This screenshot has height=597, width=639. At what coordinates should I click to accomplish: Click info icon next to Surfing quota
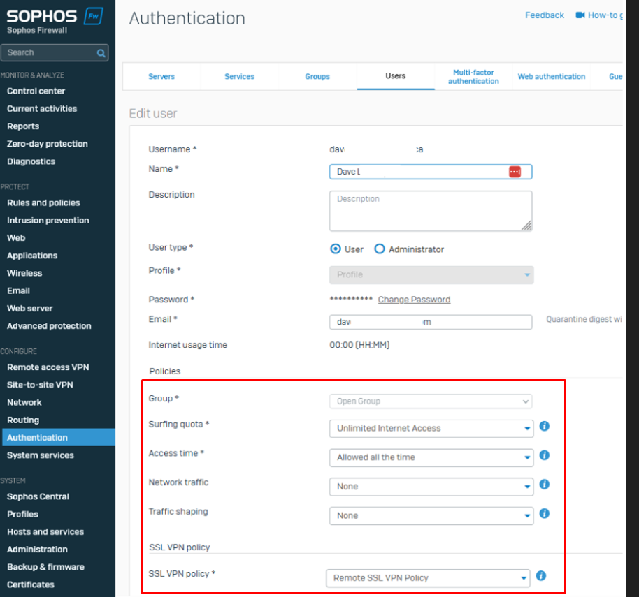[544, 426]
